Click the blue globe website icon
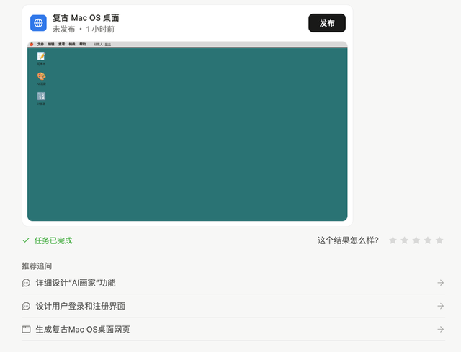 point(38,23)
